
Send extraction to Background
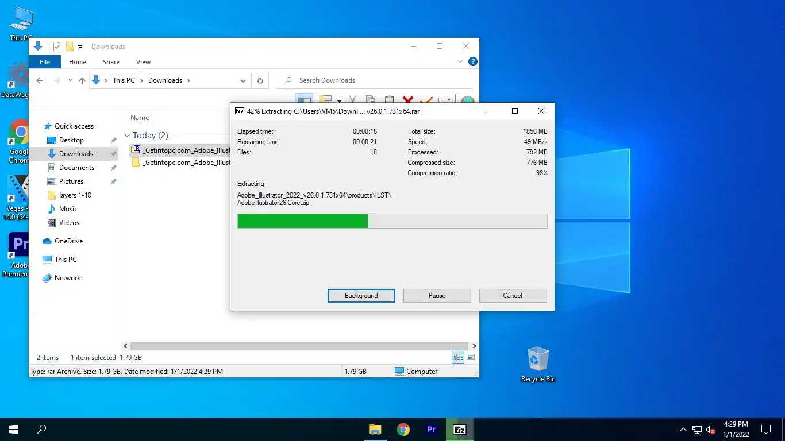click(x=361, y=296)
